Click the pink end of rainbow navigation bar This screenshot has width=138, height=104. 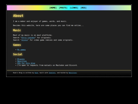click(x=10, y=8)
